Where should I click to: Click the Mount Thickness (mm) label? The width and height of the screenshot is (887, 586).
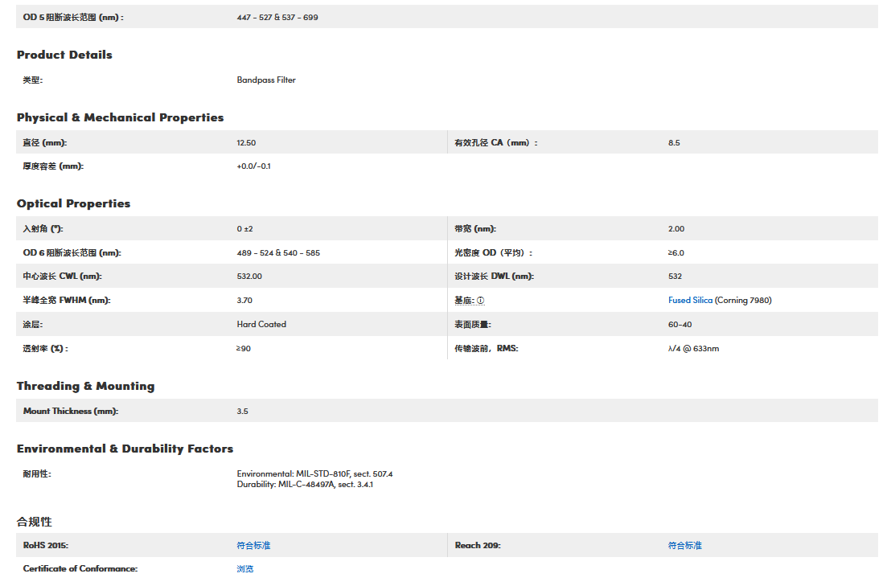[71, 411]
